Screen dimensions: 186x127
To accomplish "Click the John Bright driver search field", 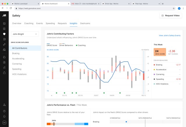I will pyautogui.click(x=23, y=34).
